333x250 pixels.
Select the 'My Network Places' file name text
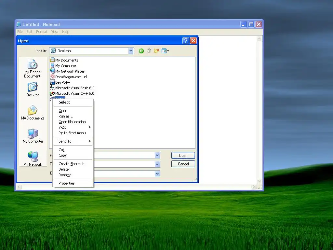70,71
